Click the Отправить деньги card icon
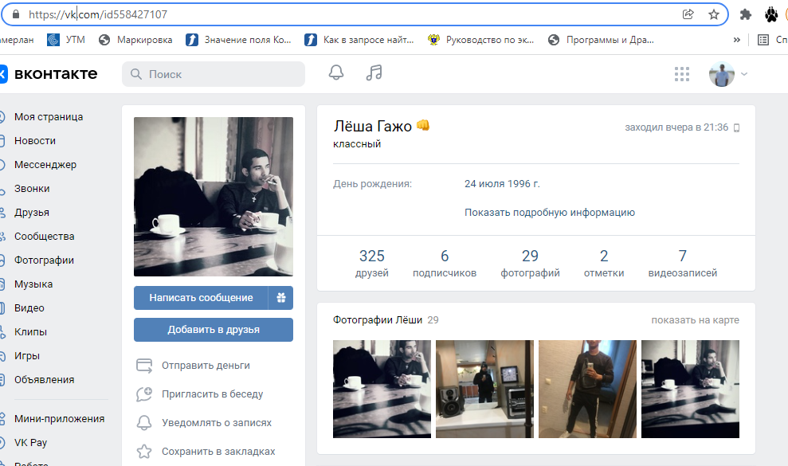Viewport: 788px width, 466px height. 144,366
